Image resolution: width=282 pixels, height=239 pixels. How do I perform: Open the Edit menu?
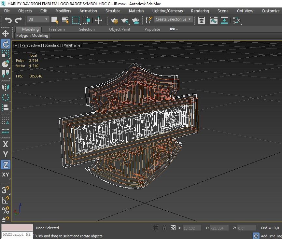pos(44,11)
